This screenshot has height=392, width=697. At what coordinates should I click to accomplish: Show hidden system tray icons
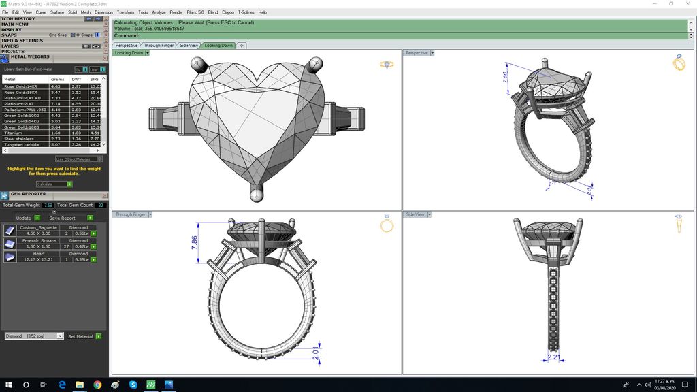tap(638, 385)
